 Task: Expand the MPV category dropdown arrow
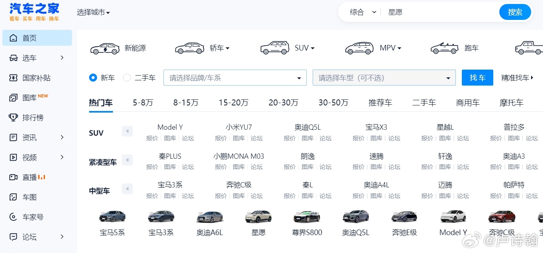(x=399, y=49)
